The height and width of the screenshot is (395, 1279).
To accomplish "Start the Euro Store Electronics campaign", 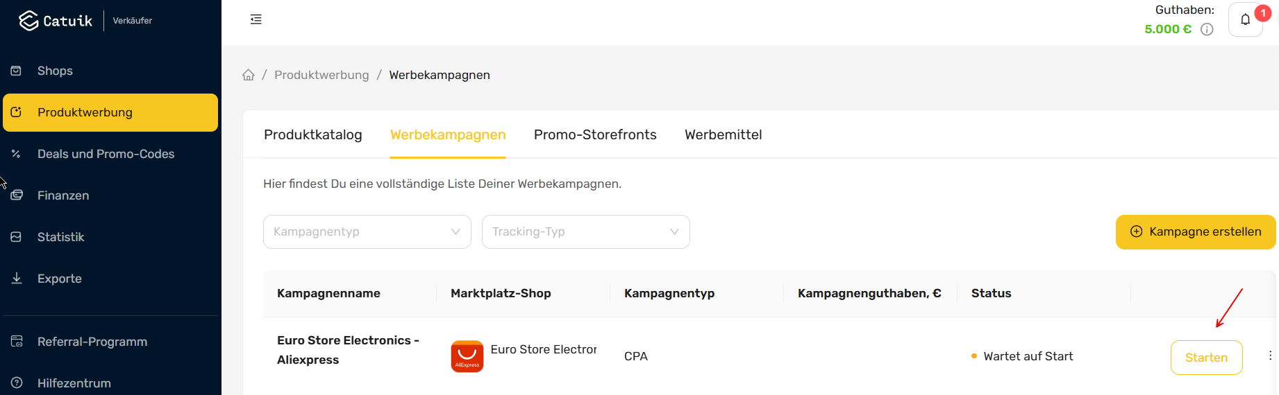I will pos(1207,358).
